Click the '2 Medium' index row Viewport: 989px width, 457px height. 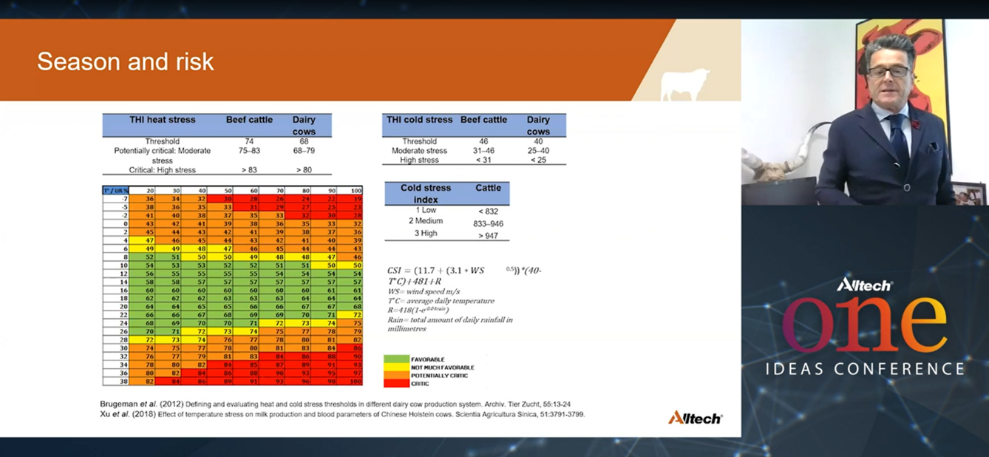426,221
